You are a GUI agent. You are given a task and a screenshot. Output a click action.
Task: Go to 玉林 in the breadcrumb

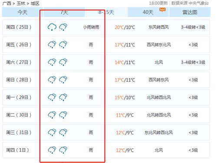[21, 3]
